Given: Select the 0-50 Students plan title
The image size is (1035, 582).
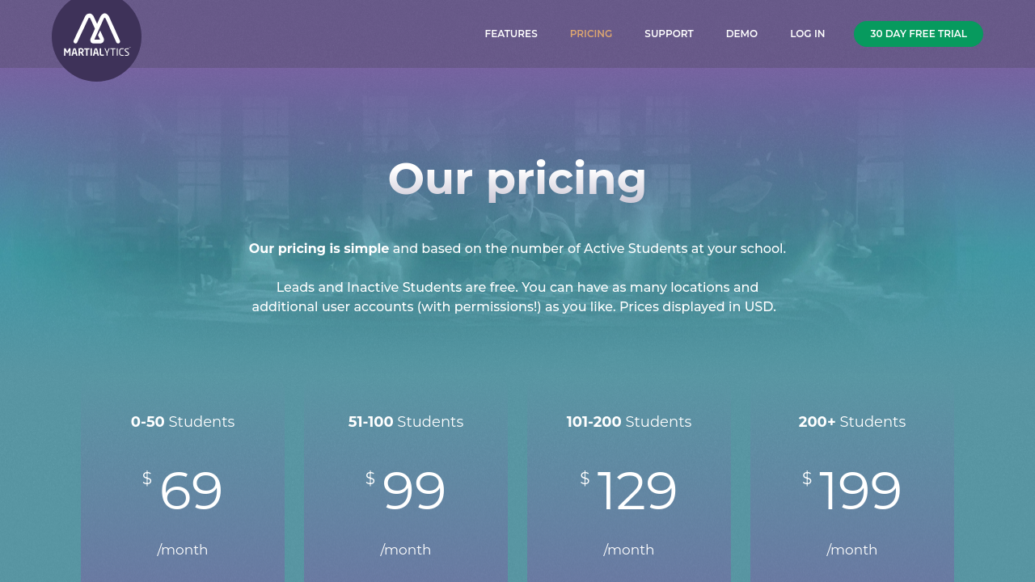Looking at the screenshot, I should 183,422.
